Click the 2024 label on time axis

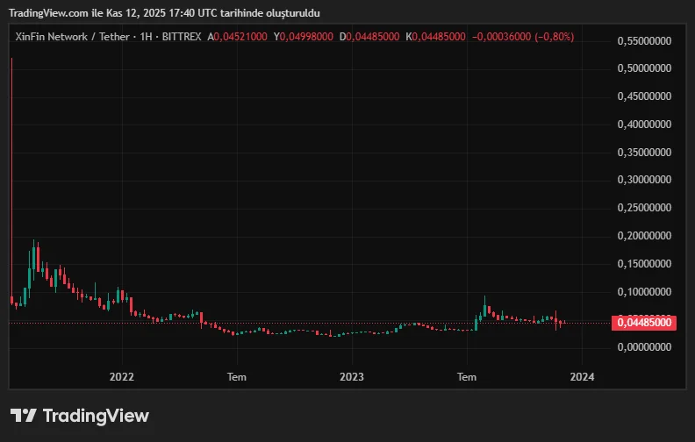582,376
